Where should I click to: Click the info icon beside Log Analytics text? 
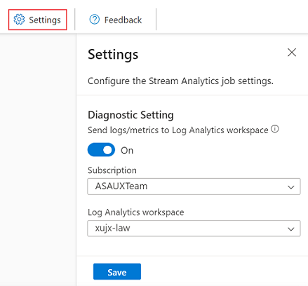tap(275, 129)
